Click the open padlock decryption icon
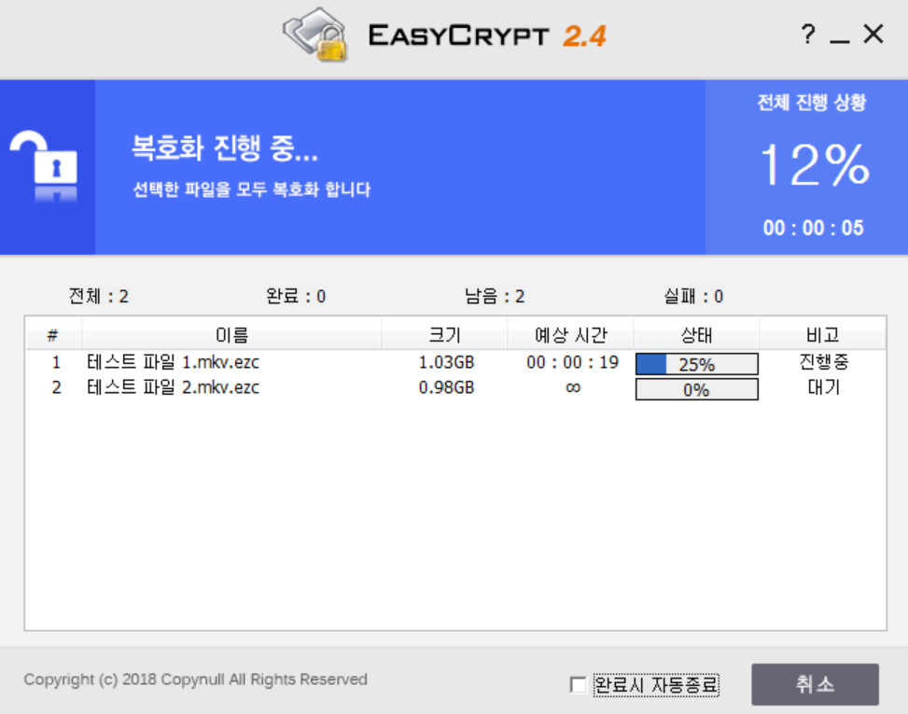Viewport: 908px width, 714px height. 44,166
